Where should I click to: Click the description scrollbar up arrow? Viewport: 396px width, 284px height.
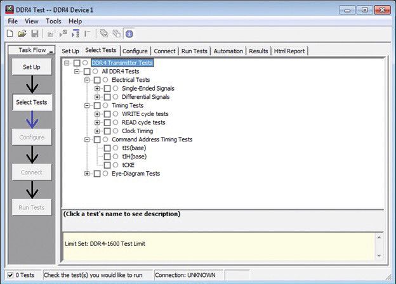379,237
